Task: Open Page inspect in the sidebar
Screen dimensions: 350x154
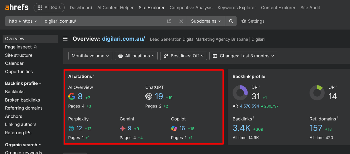Action: [x=18, y=47]
